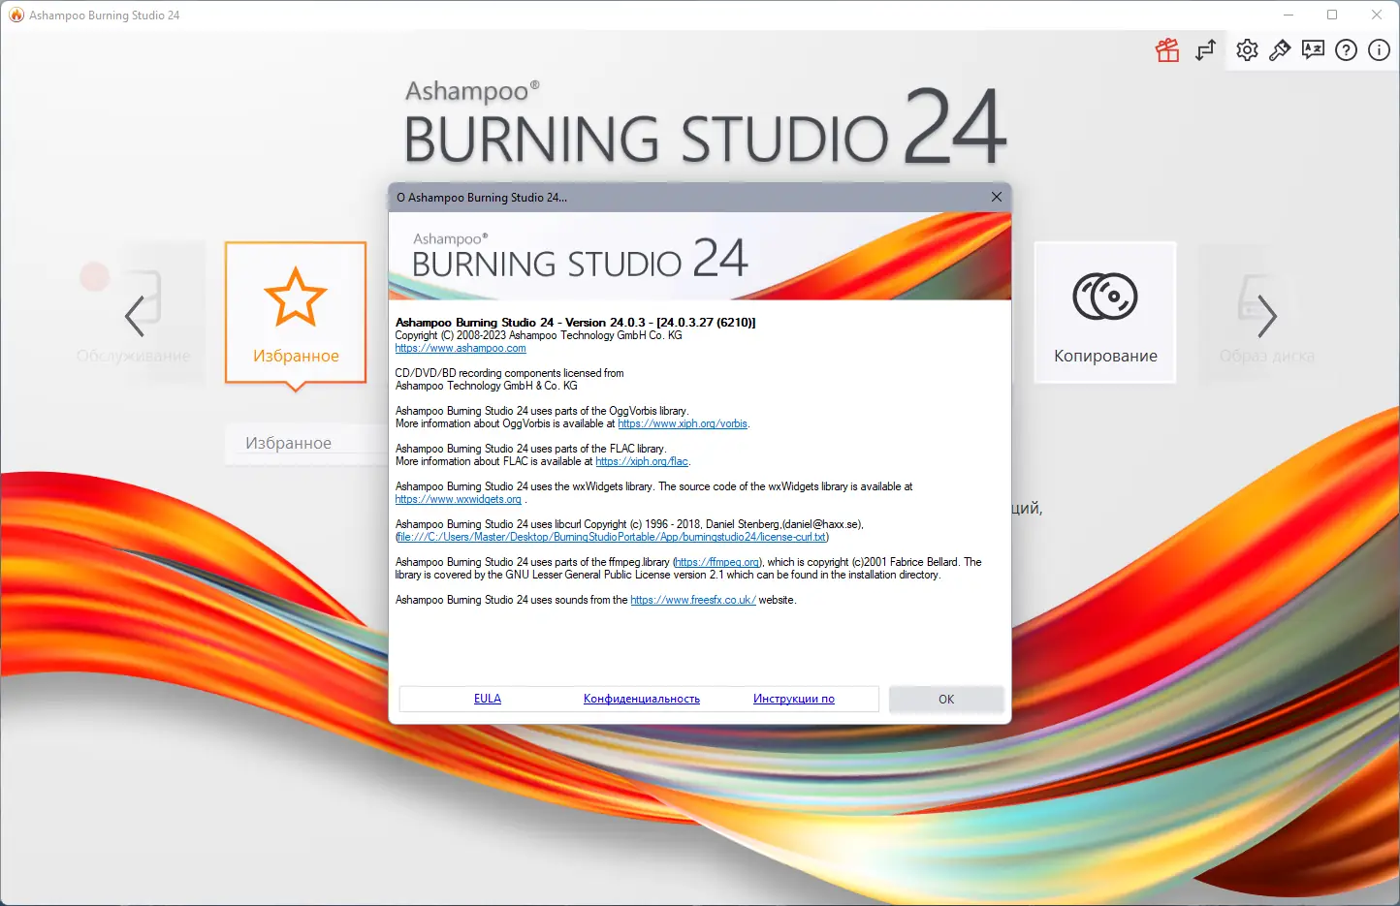Viewport: 1400px width, 906px height.
Task: Open the language selection icon
Action: click(x=1313, y=50)
